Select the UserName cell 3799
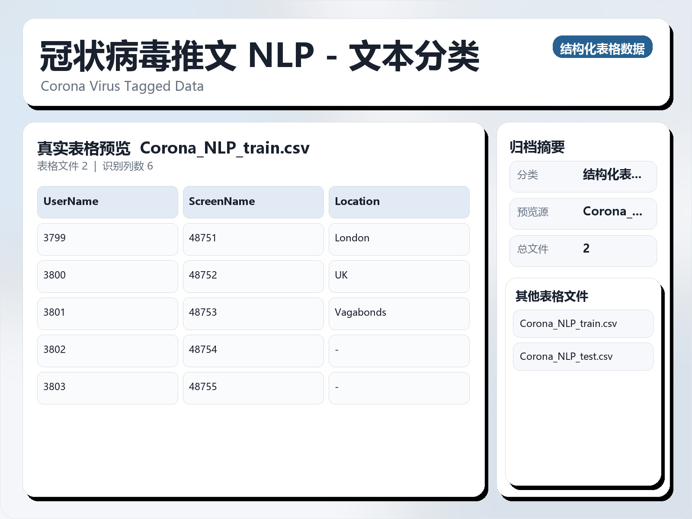 [x=107, y=239]
